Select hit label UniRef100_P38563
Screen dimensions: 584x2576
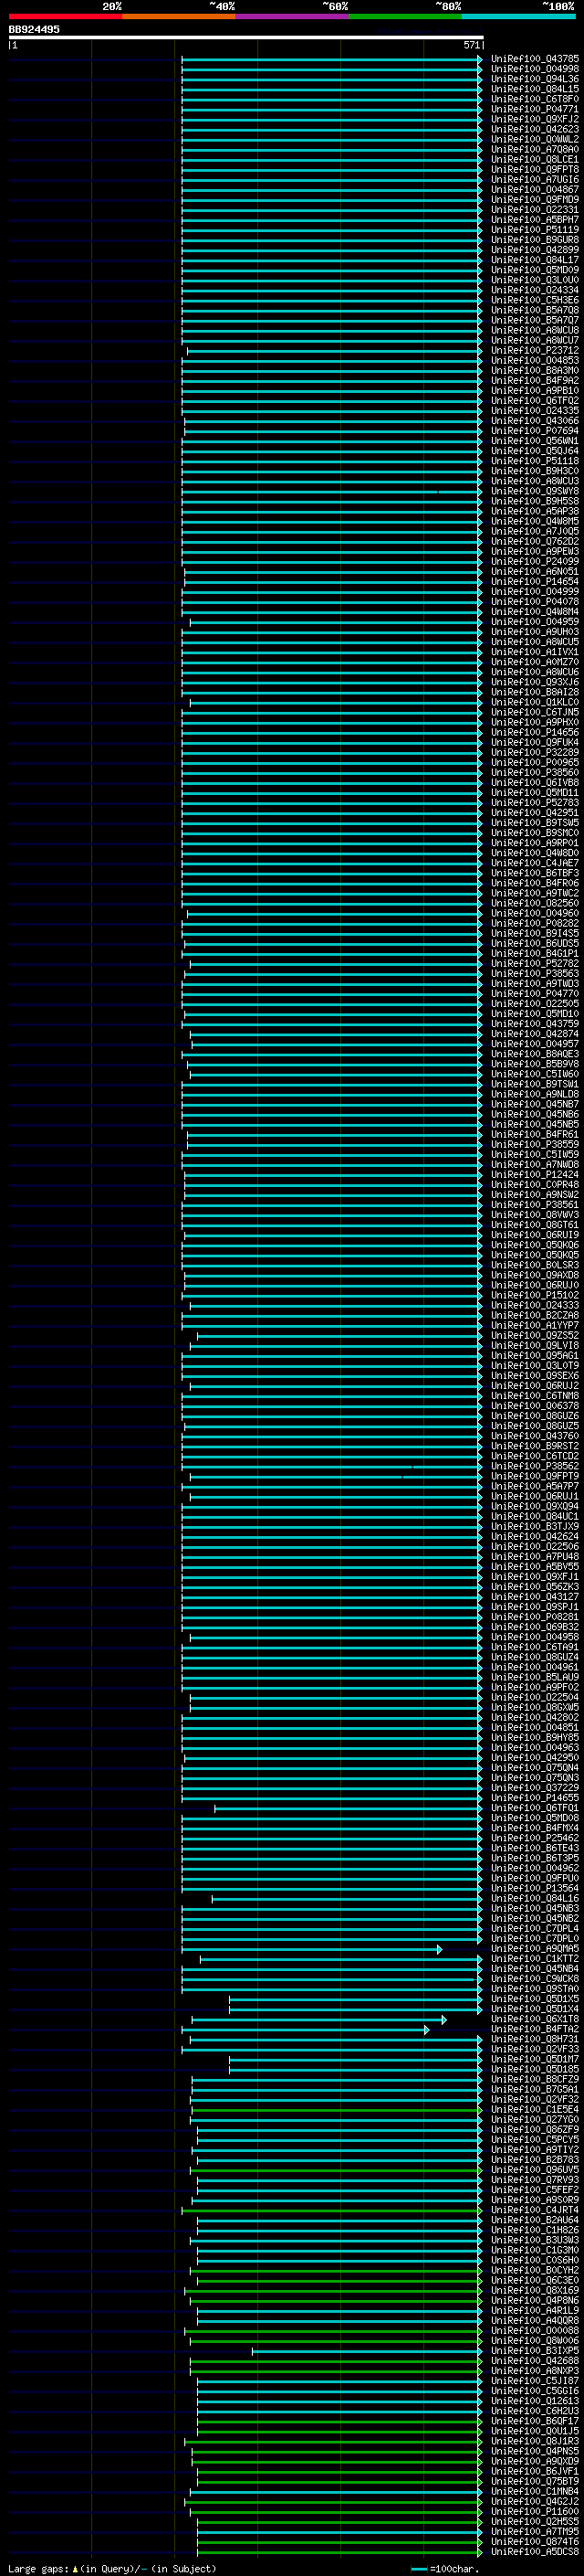(534, 973)
